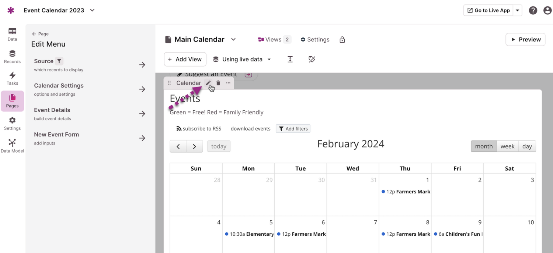Toggle month view on the calendar
553x253 pixels.
click(x=484, y=146)
